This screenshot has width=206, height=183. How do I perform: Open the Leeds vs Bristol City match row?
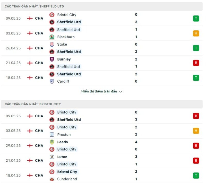click(x=102, y=146)
